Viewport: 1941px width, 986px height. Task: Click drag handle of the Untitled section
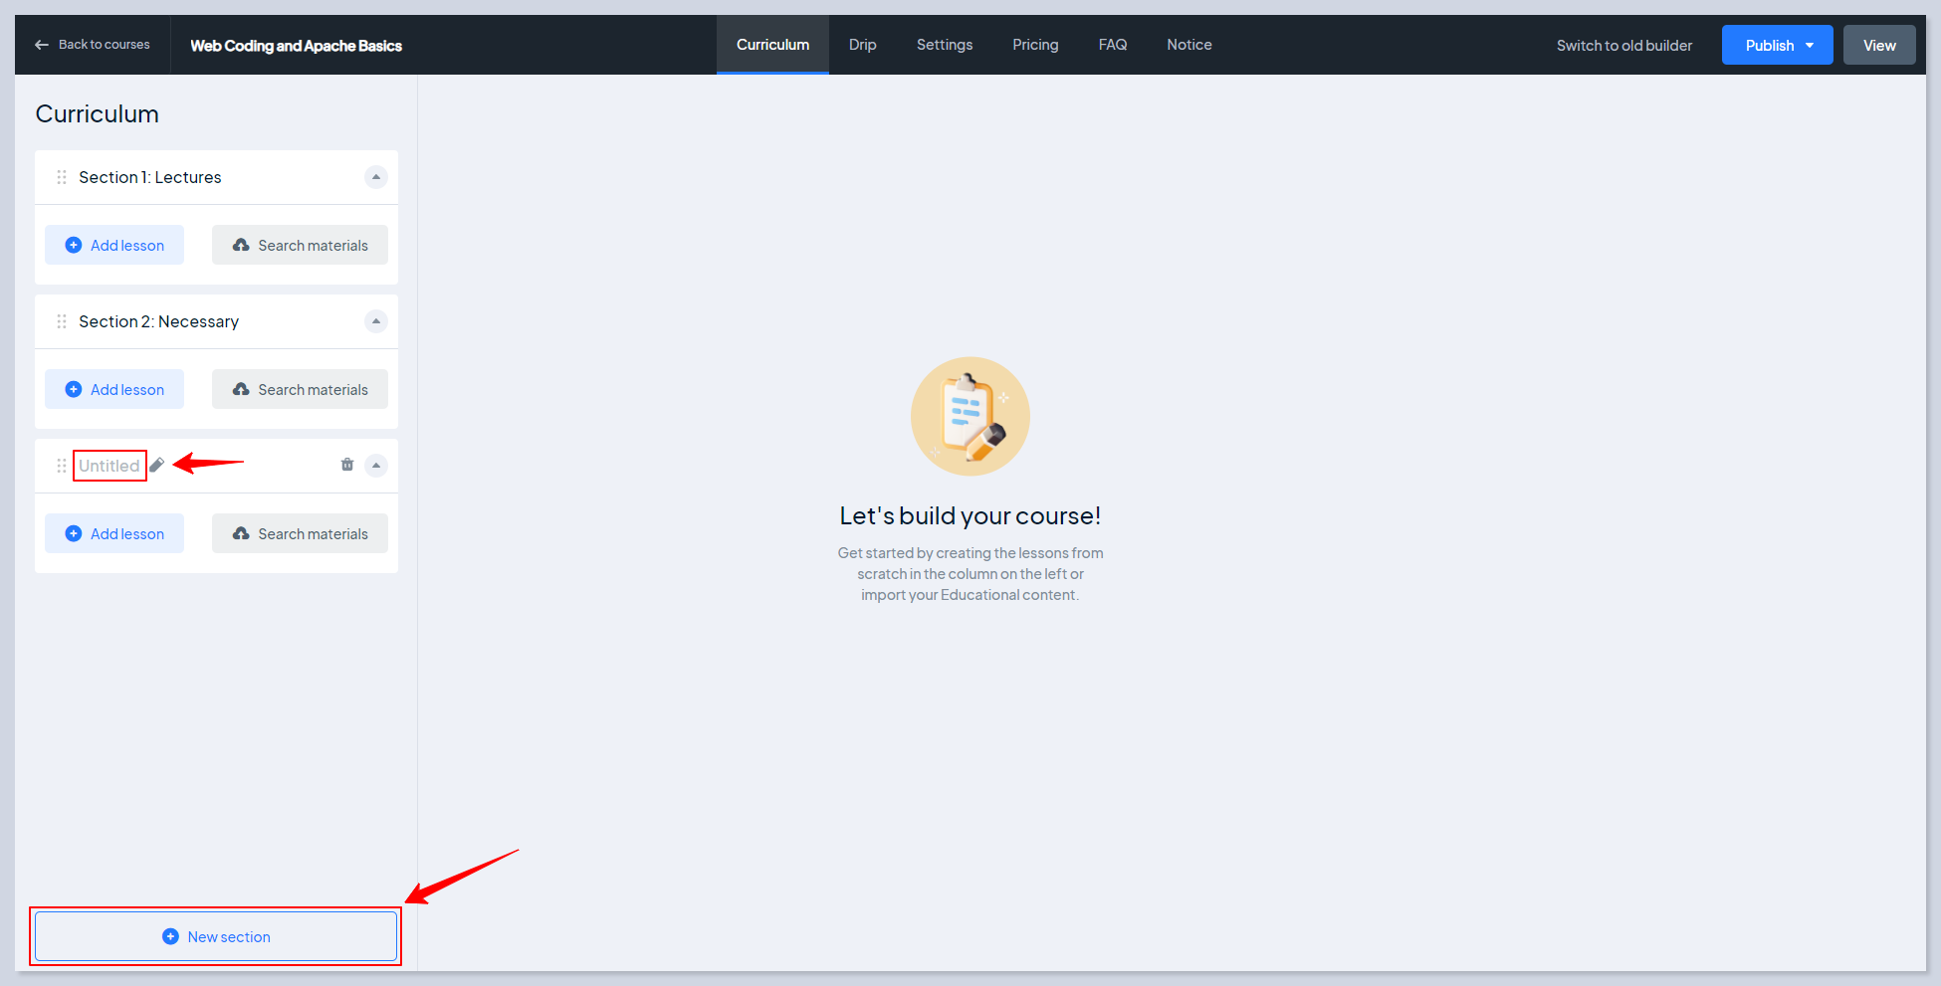coord(62,466)
